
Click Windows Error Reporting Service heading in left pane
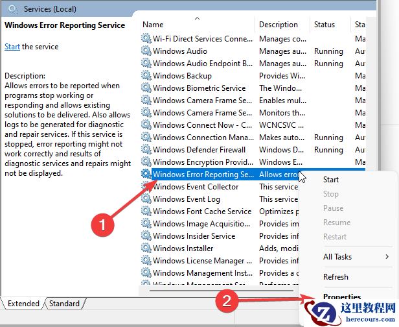click(65, 25)
